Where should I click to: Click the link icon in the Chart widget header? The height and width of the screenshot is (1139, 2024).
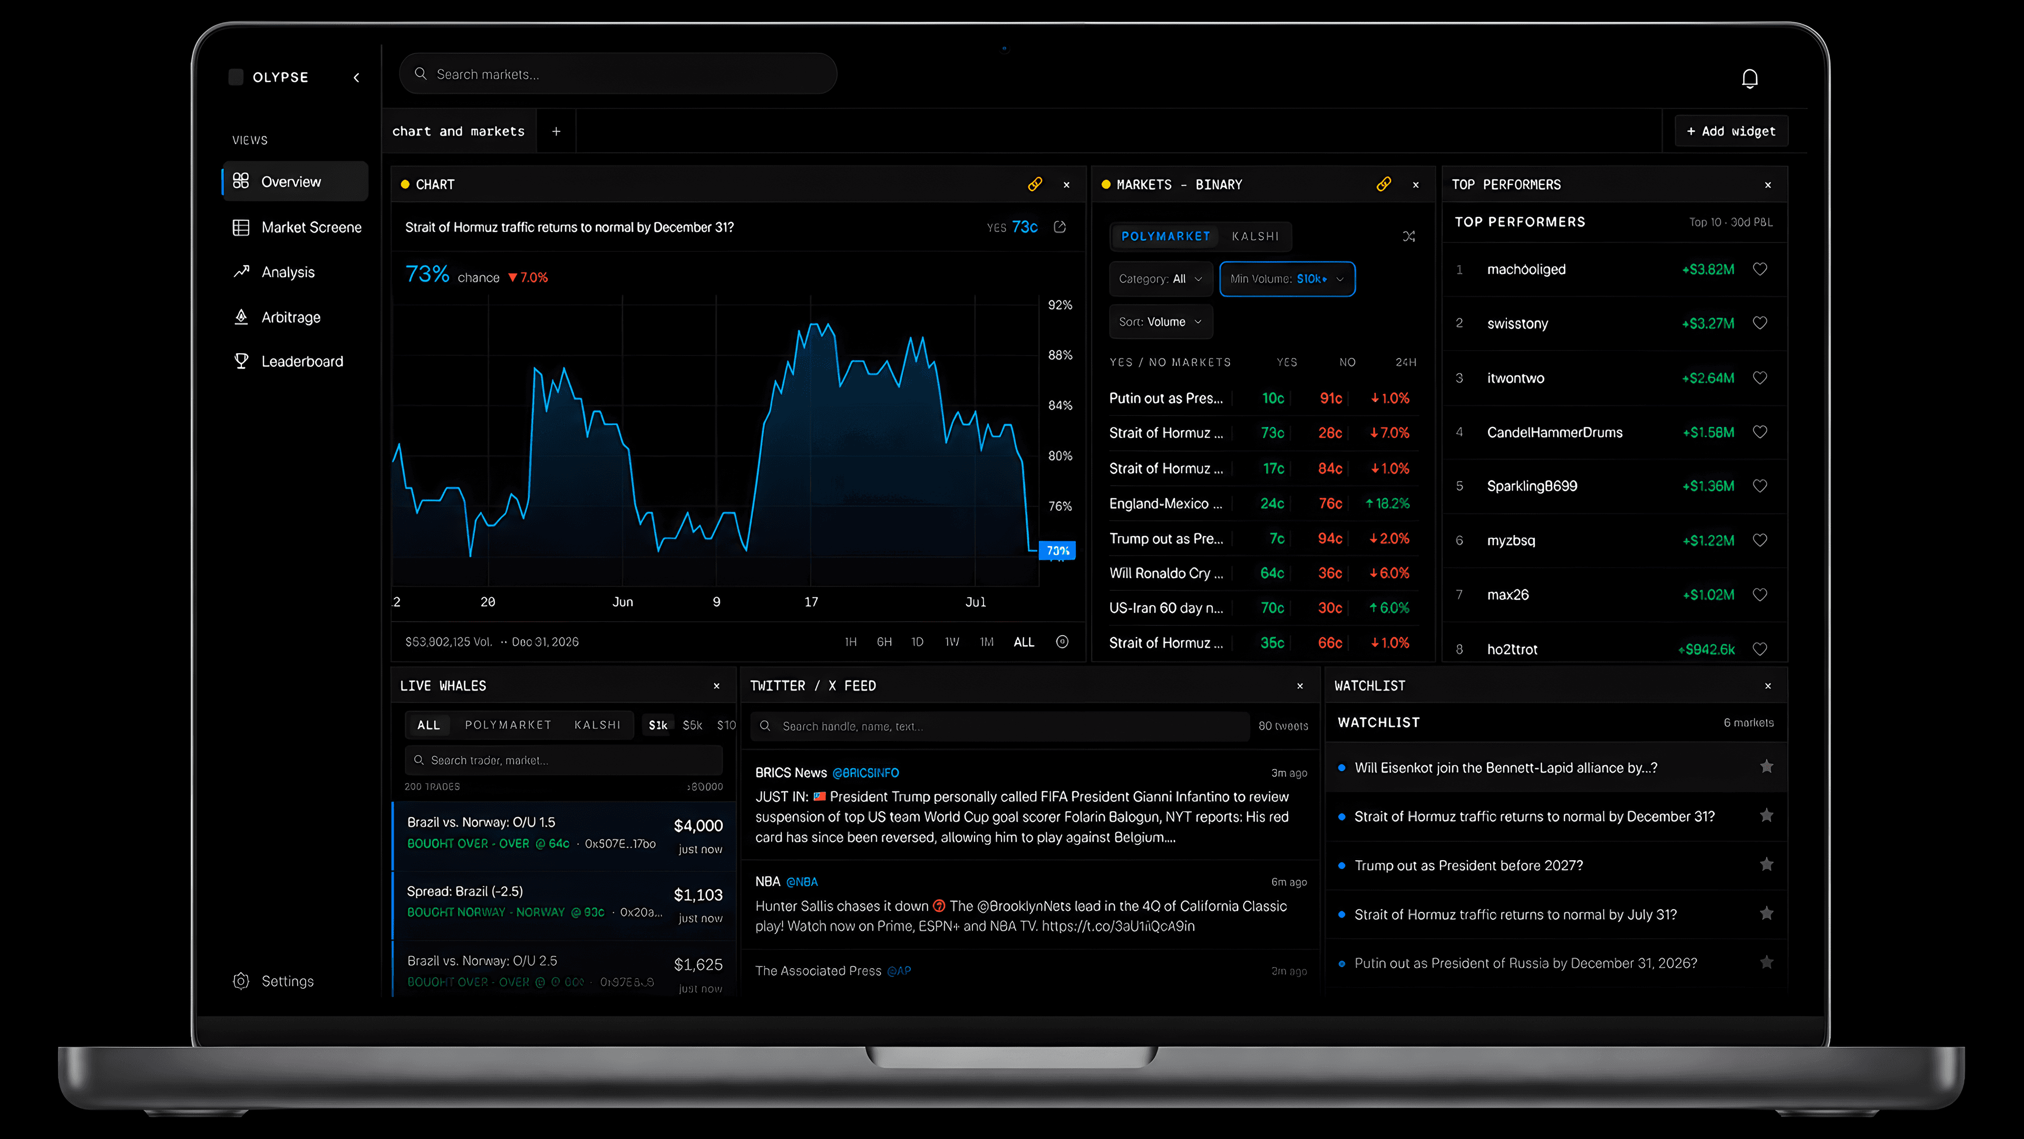pos(1035,184)
